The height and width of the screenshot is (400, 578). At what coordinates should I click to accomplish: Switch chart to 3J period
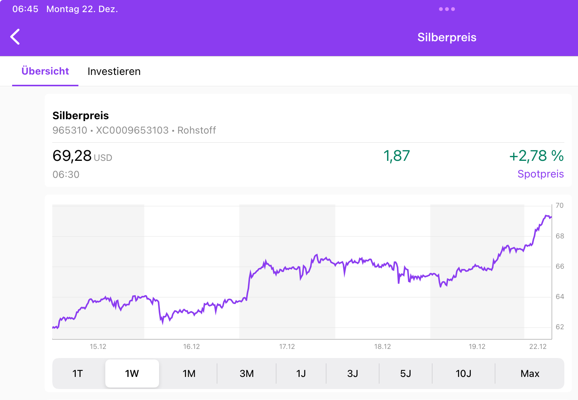tap(353, 374)
